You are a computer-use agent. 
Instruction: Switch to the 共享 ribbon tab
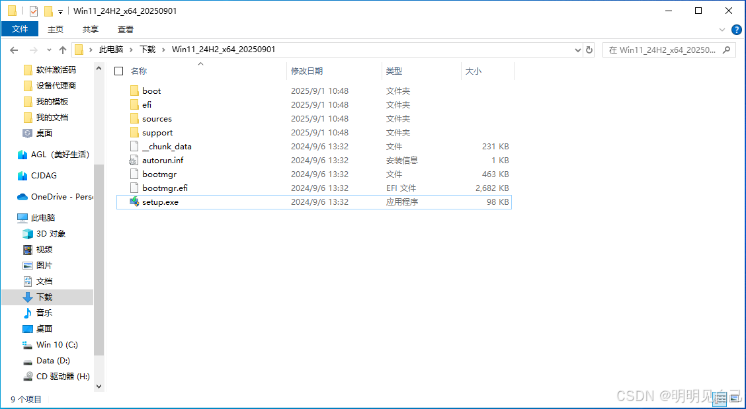point(91,29)
